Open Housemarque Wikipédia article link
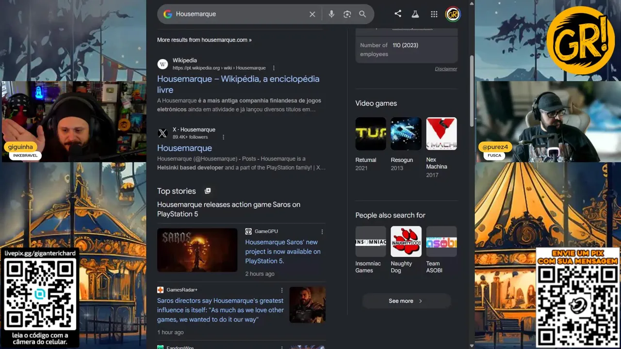The height and width of the screenshot is (349, 621). point(238,84)
